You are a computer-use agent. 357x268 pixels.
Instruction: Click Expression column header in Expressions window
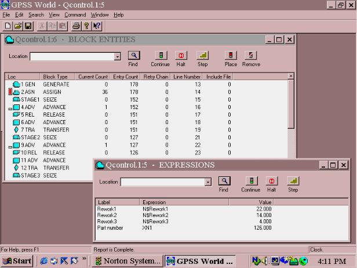(184, 202)
